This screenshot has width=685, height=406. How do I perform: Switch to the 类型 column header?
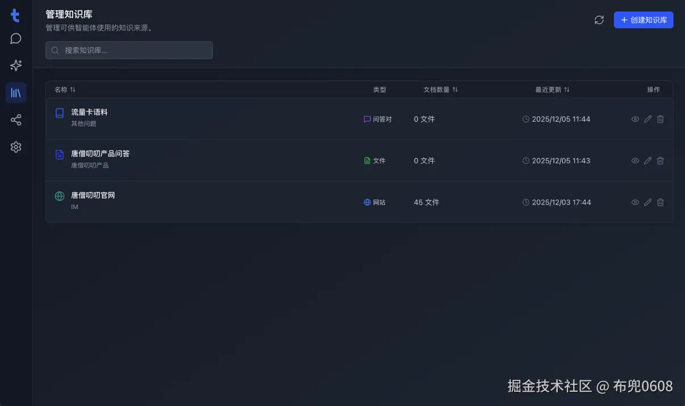[x=380, y=89]
